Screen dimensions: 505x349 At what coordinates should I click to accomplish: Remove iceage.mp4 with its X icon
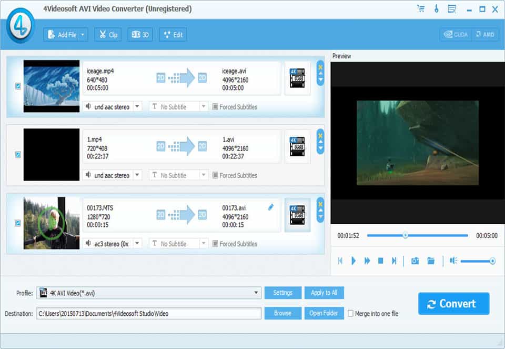click(x=320, y=67)
